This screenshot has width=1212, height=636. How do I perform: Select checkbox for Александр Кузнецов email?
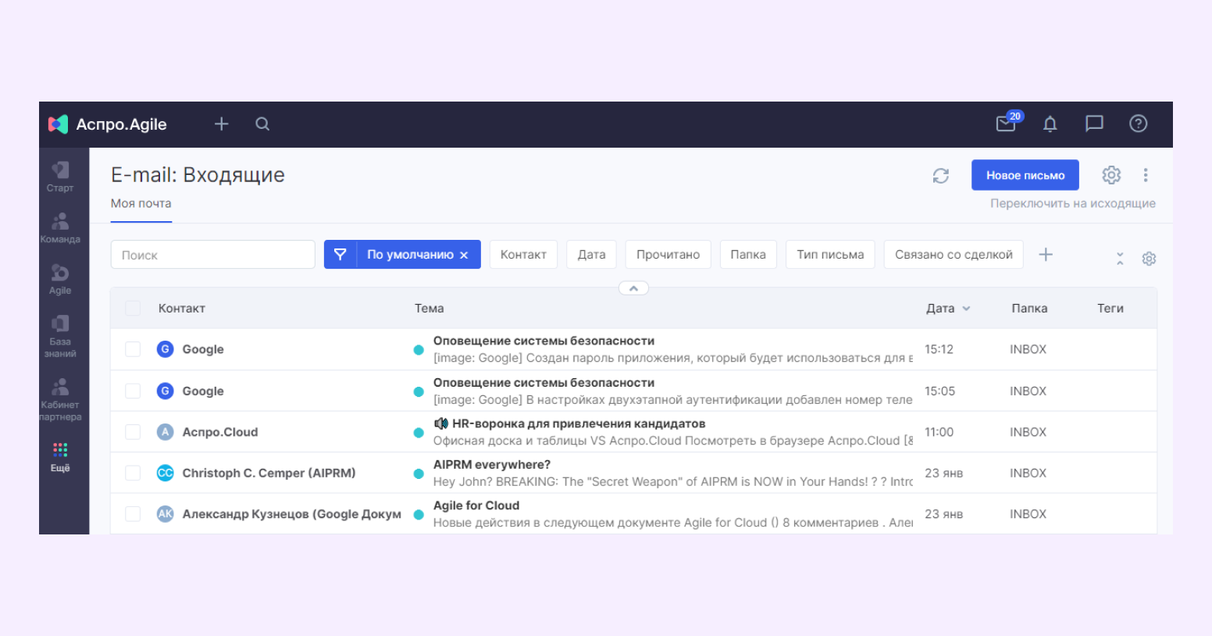133,513
